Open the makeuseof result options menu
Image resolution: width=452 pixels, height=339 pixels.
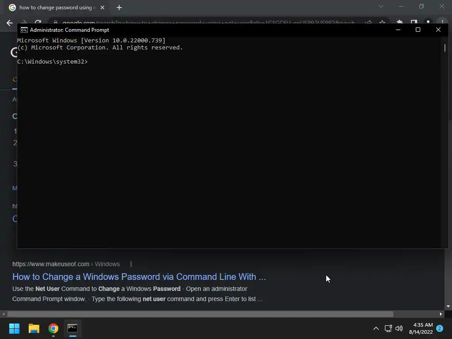point(131,264)
